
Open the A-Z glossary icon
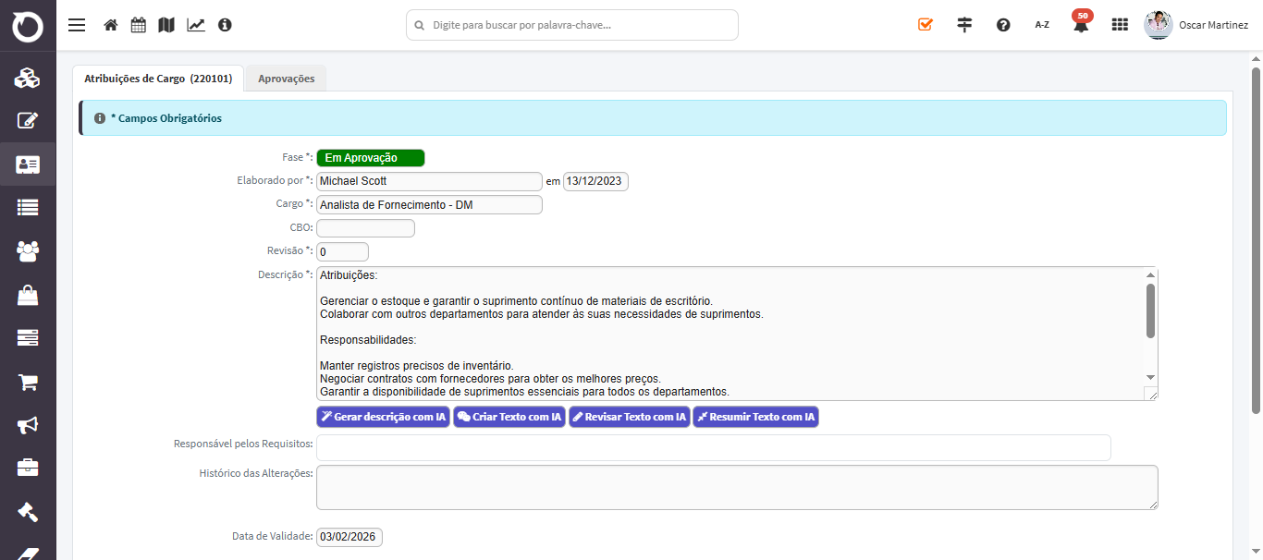1042,25
